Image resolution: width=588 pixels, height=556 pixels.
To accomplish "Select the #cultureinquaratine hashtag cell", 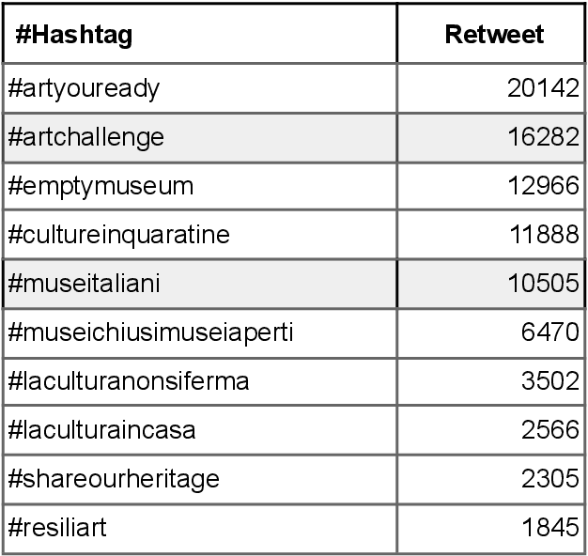I will tap(118, 235).
